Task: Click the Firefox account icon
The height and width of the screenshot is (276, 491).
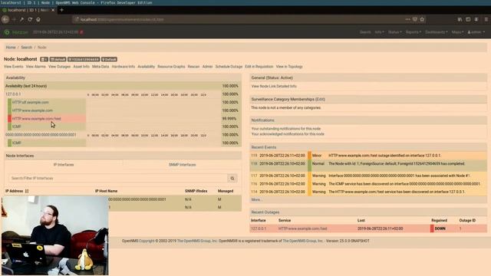Action: pyautogui.click(x=476, y=19)
